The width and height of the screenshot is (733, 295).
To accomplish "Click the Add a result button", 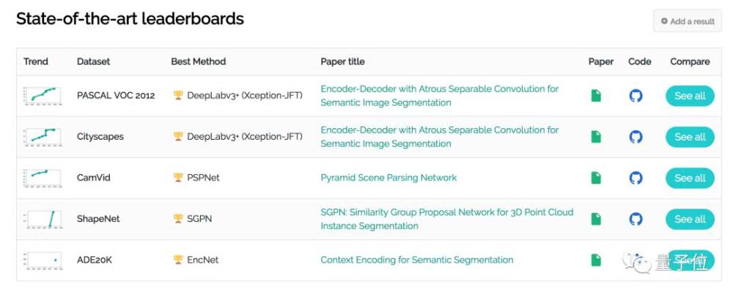I will (x=688, y=21).
